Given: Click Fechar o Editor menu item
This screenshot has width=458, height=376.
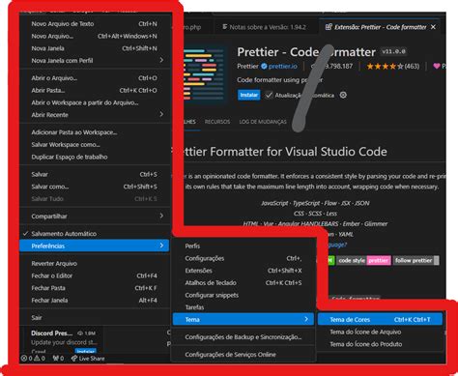Looking at the screenshot, I should coord(95,275).
